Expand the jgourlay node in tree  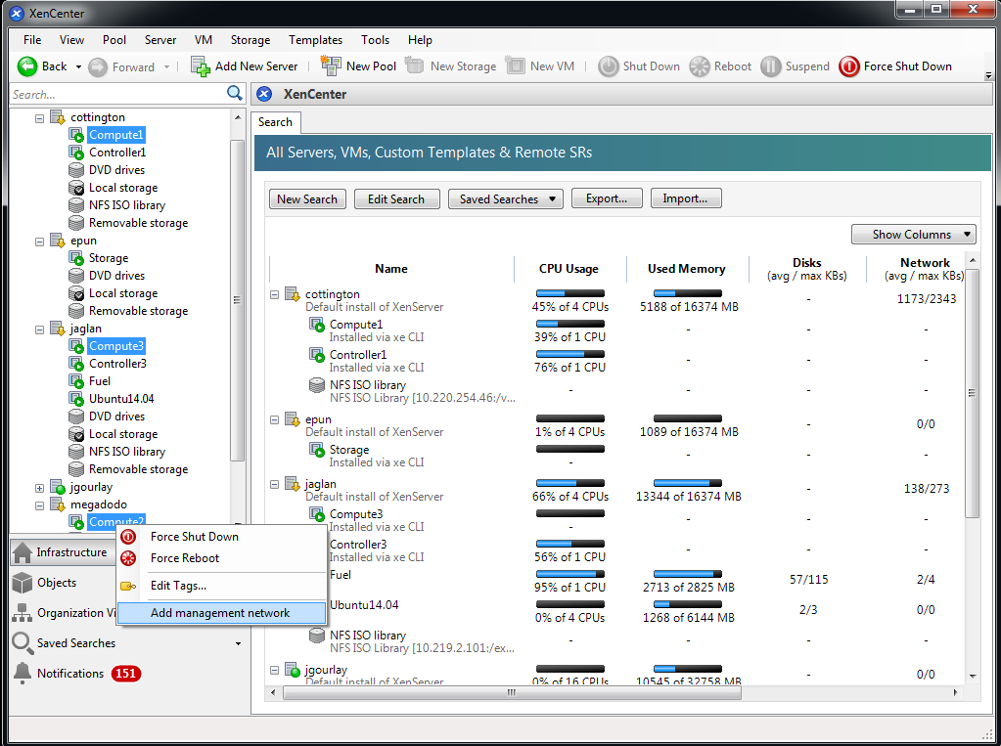tap(39, 488)
